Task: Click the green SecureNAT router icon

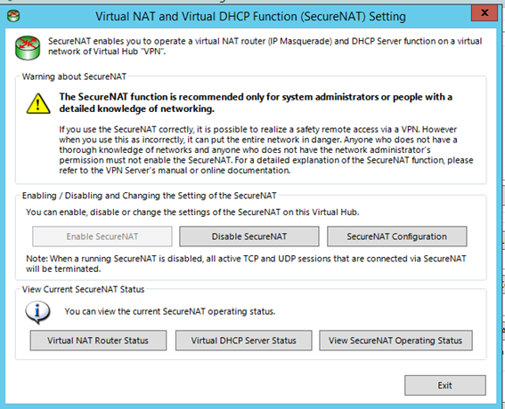Action: coord(28,48)
